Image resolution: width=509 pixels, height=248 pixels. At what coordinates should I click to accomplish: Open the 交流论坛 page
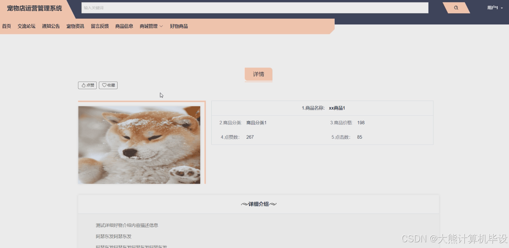pos(27,26)
